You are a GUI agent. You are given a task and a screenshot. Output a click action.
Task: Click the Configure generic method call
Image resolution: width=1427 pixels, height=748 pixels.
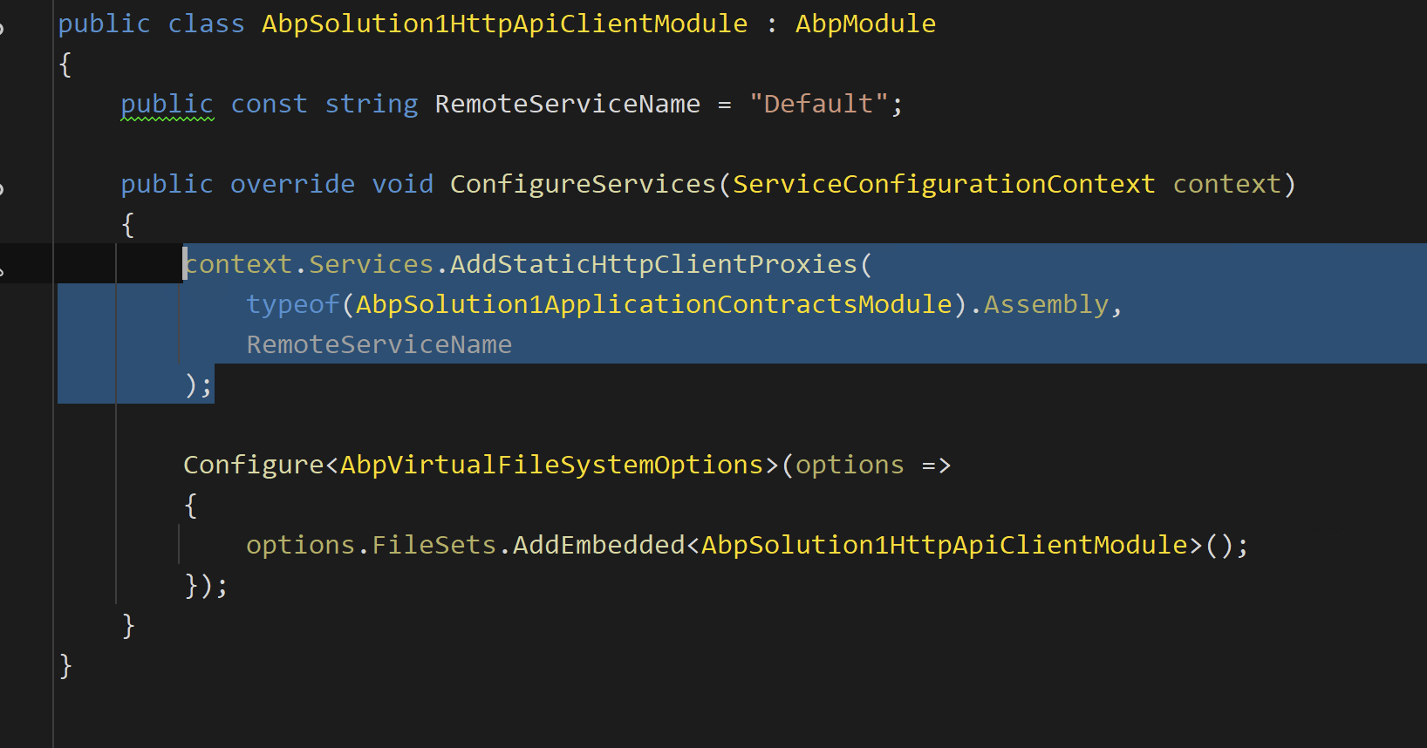click(x=253, y=465)
